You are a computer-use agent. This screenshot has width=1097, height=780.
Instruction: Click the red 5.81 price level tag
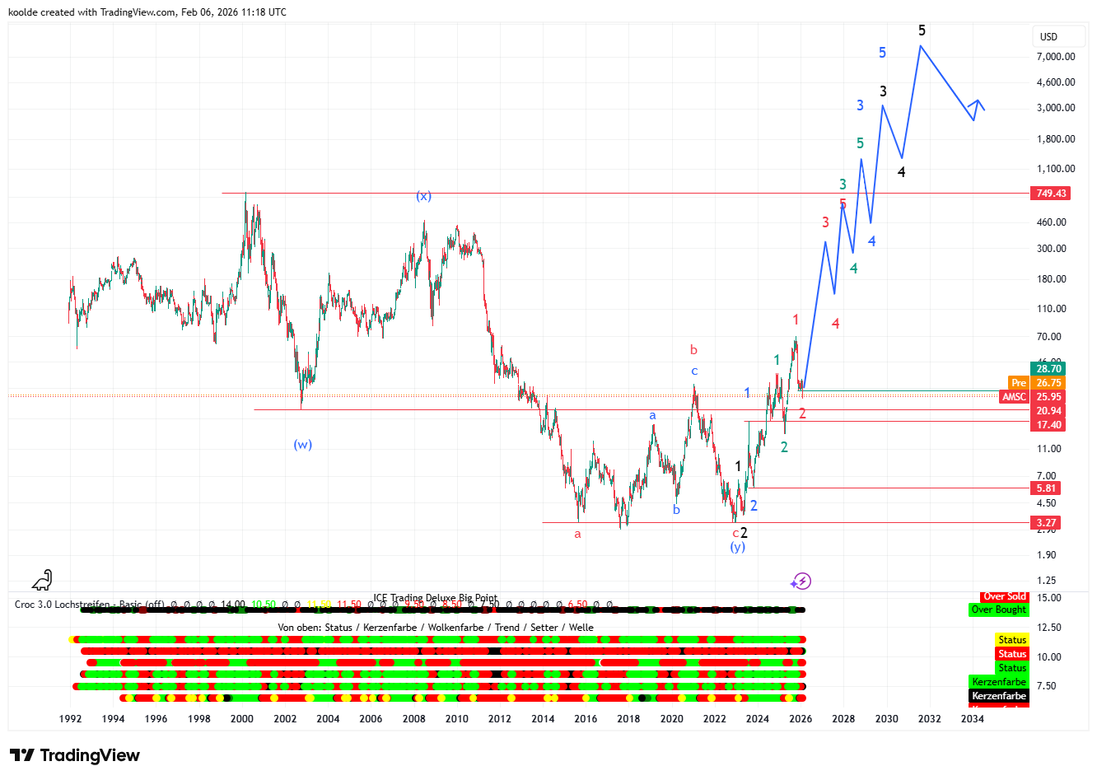(x=1046, y=488)
